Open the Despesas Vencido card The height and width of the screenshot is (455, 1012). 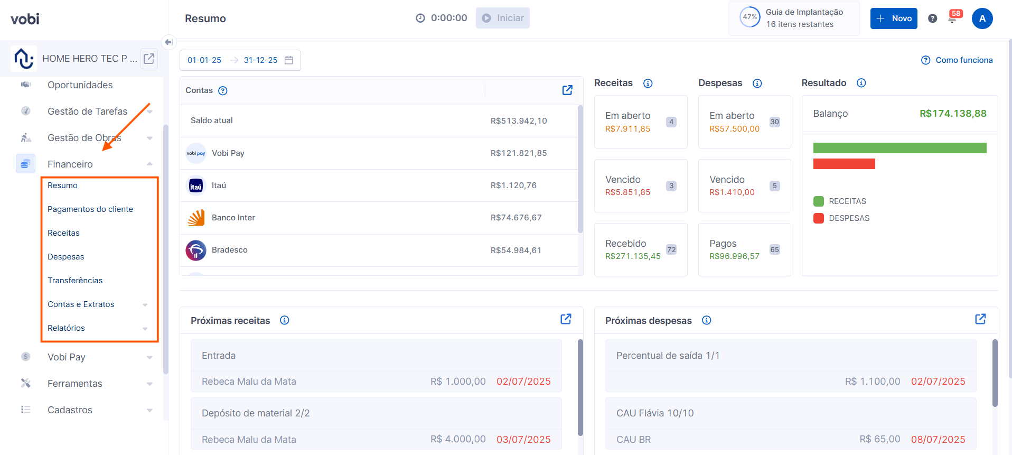[x=745, y=185]
